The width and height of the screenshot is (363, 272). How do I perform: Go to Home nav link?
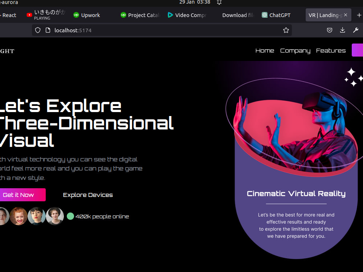pos(265,51)
